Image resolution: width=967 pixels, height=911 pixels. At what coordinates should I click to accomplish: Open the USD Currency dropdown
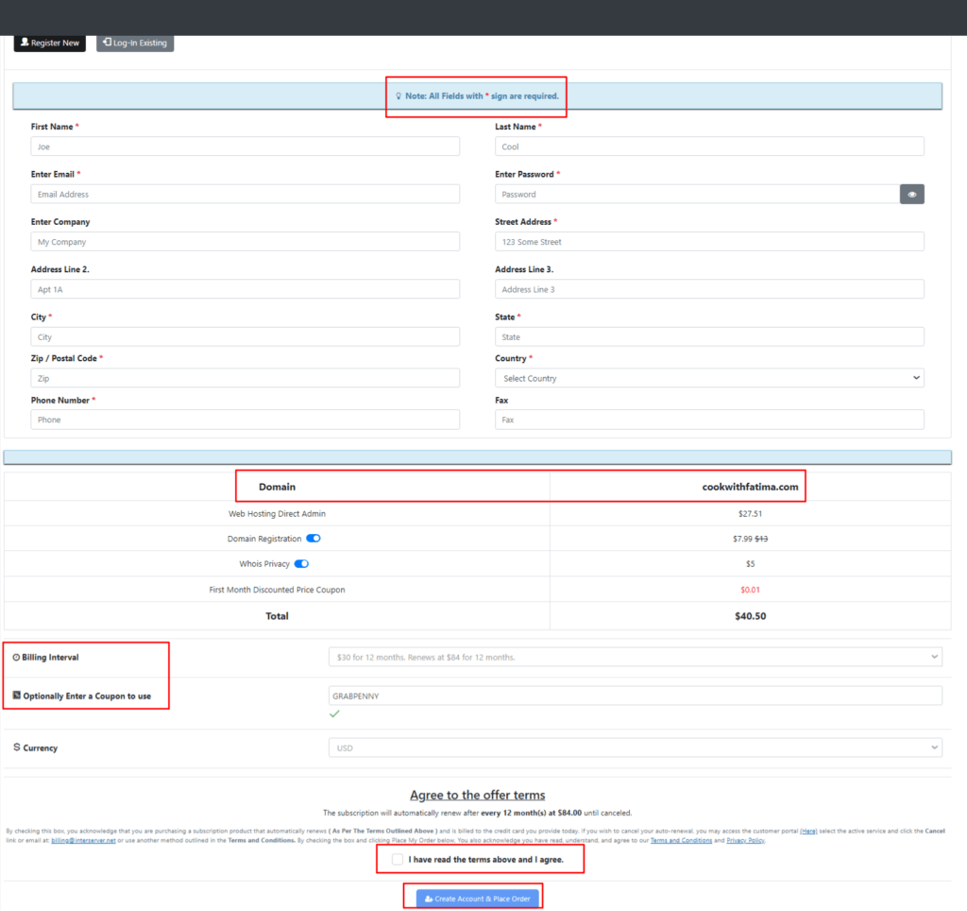(x=637, y=747)
